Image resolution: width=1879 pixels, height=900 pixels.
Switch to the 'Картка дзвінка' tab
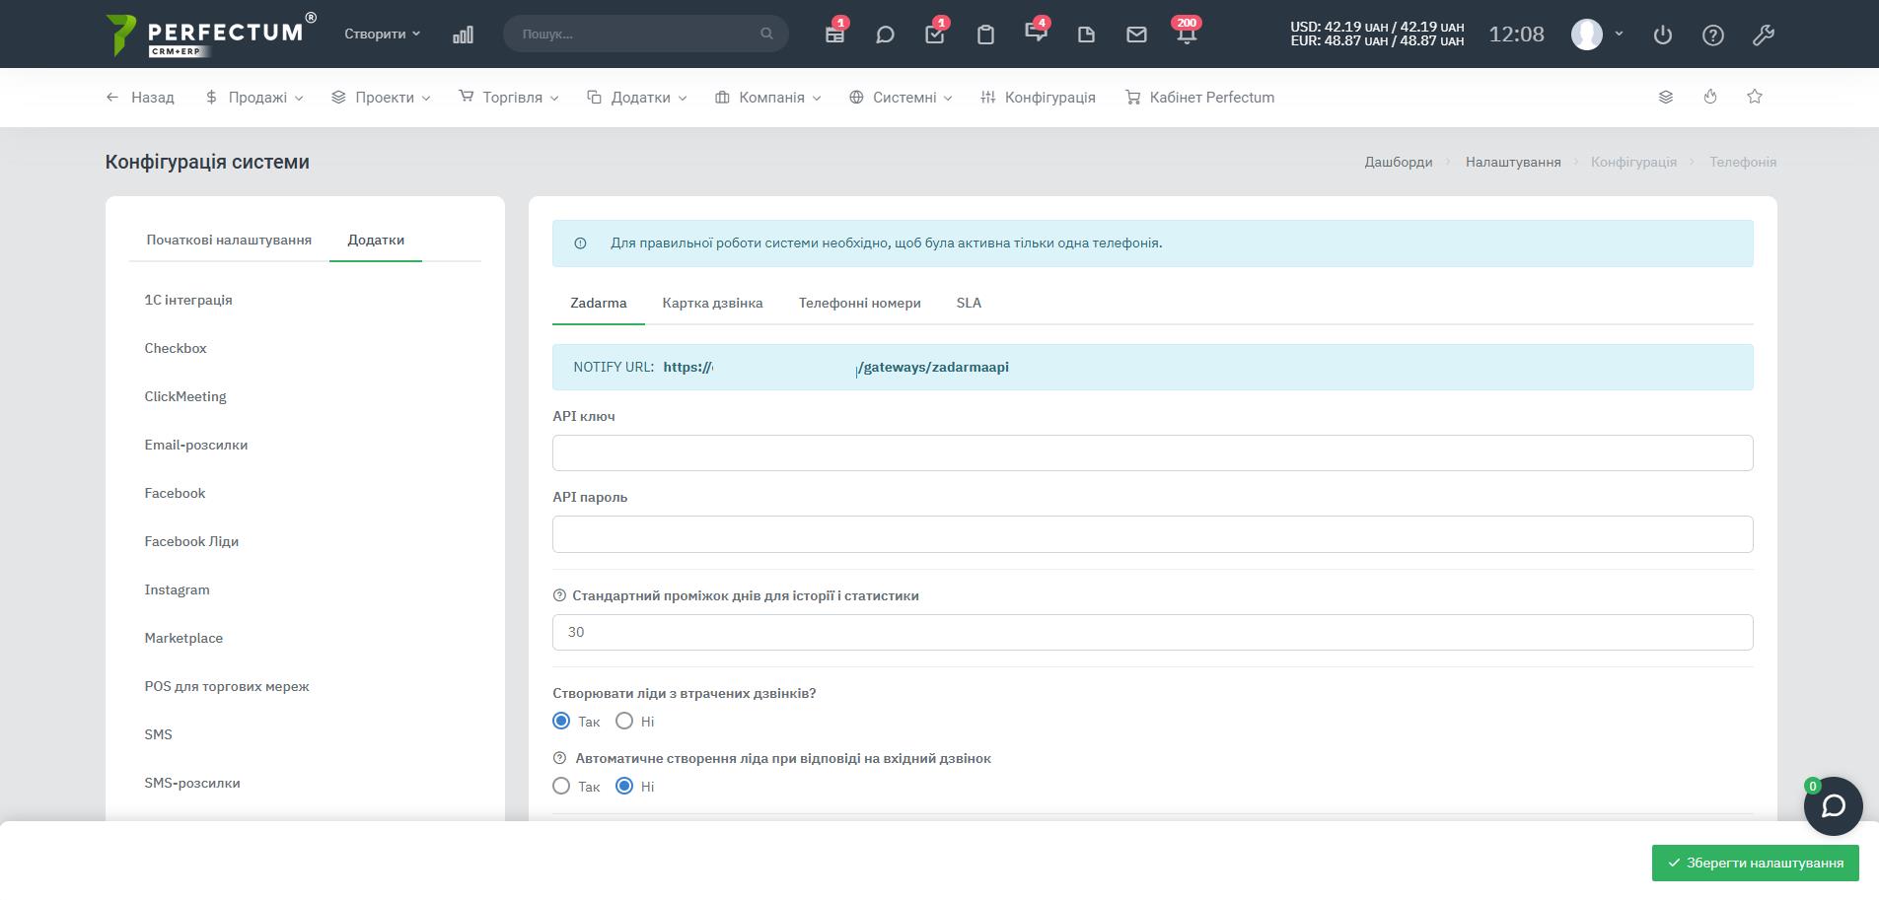pyautogui.click(x=712, y=303)
